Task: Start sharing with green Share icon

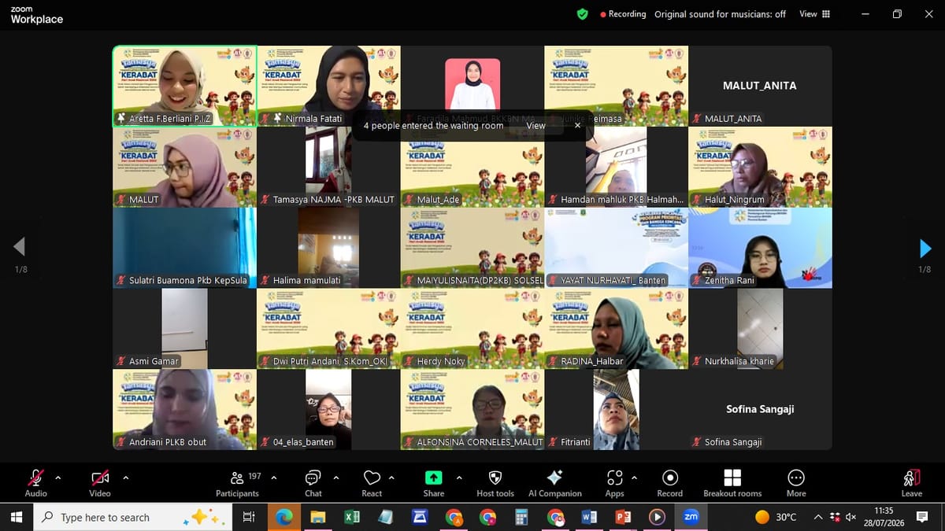Action: point(433,483)
